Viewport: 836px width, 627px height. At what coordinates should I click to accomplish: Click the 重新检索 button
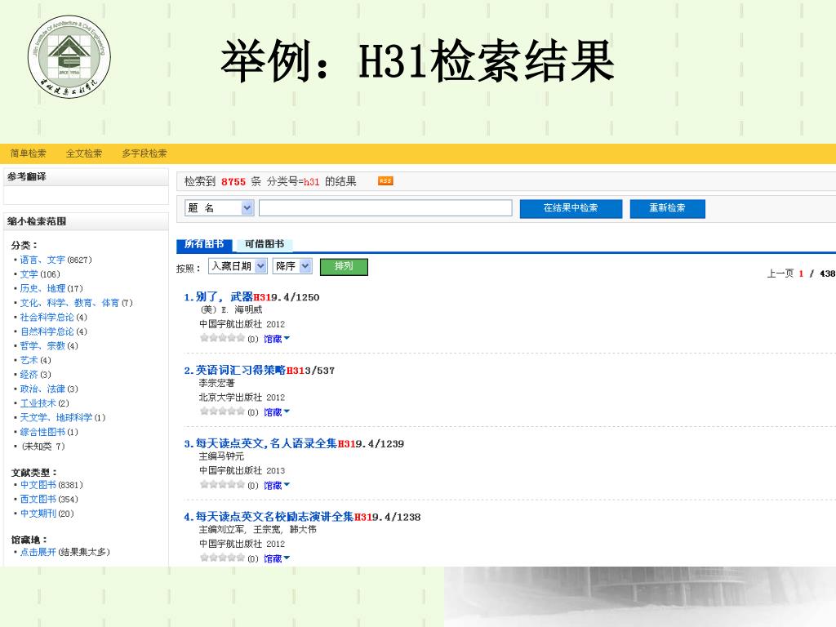pos(668,208)
